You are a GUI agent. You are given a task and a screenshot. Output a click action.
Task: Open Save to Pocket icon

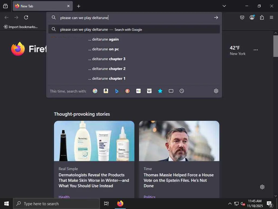242,17
